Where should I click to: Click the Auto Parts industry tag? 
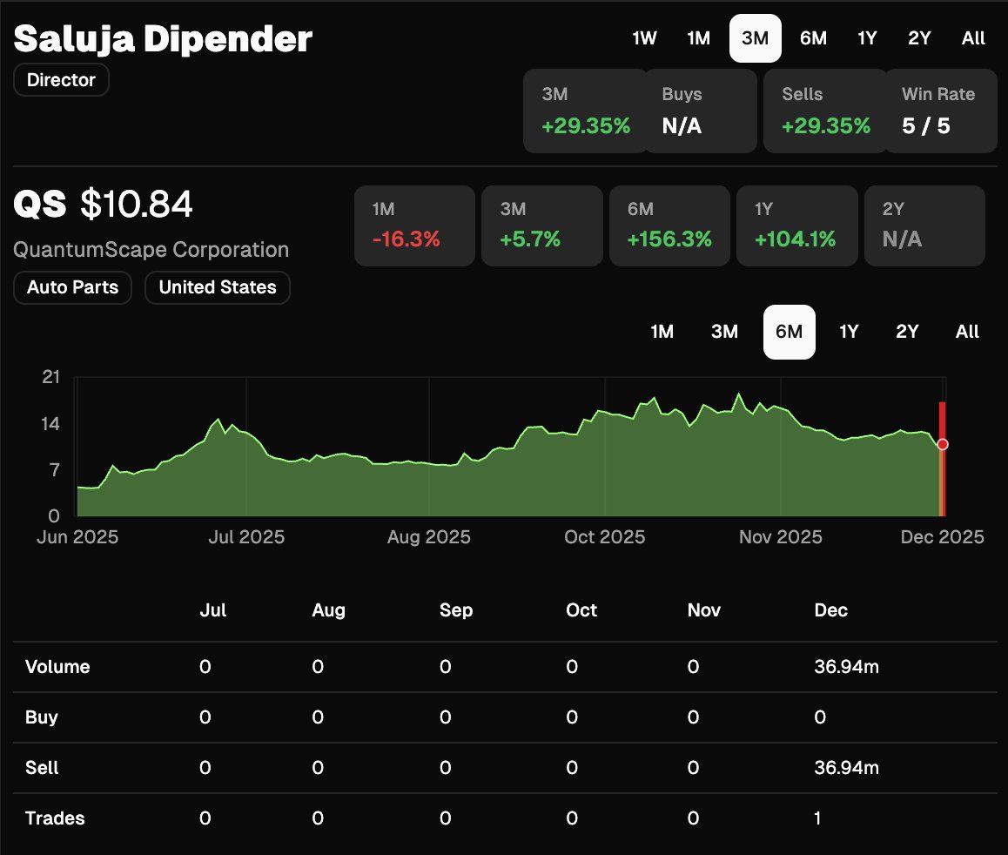click(72, 287)
